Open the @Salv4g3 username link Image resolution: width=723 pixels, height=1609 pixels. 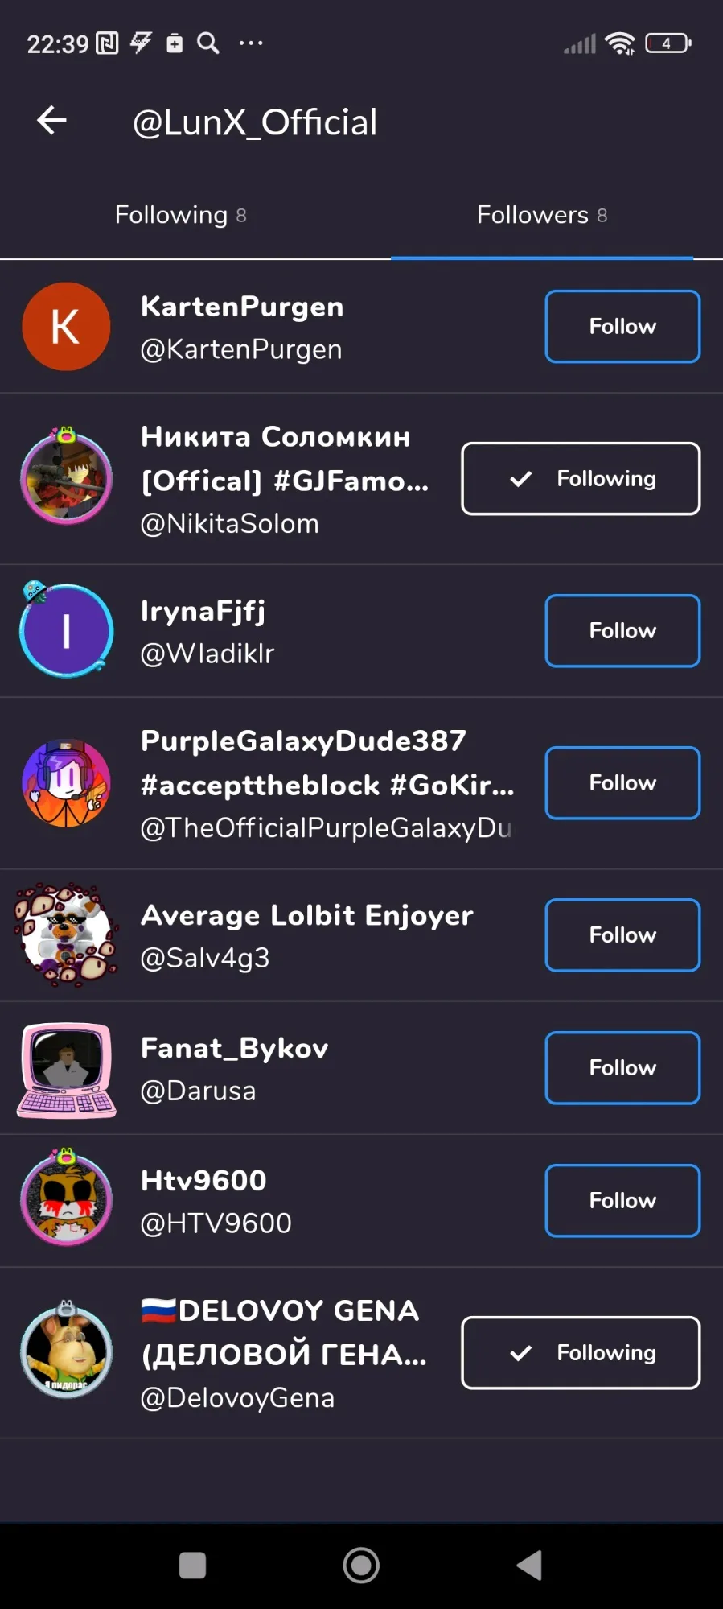point(205,958)
